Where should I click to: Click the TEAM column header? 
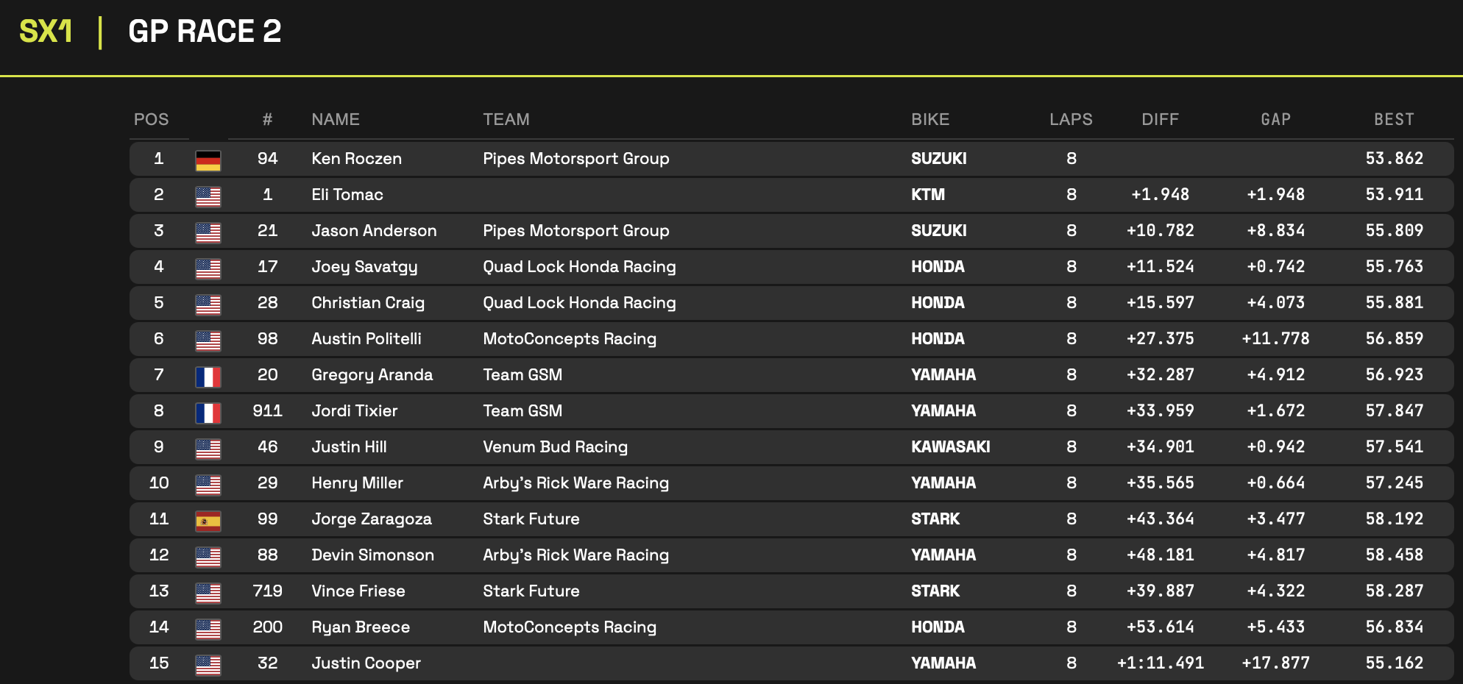pyautogui.click(x=506, y=119)
